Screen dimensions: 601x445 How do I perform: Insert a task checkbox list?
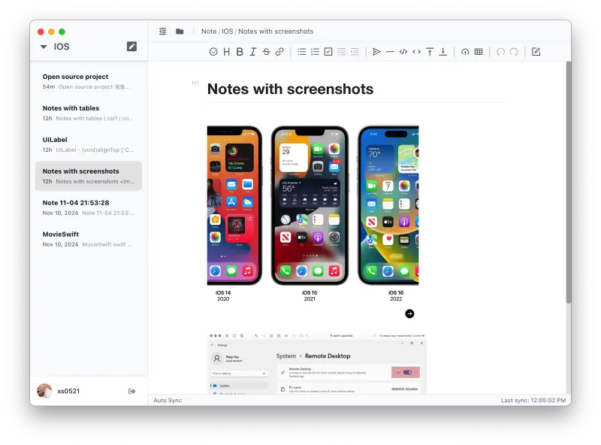pyautogui.click(x=328, y=52)
